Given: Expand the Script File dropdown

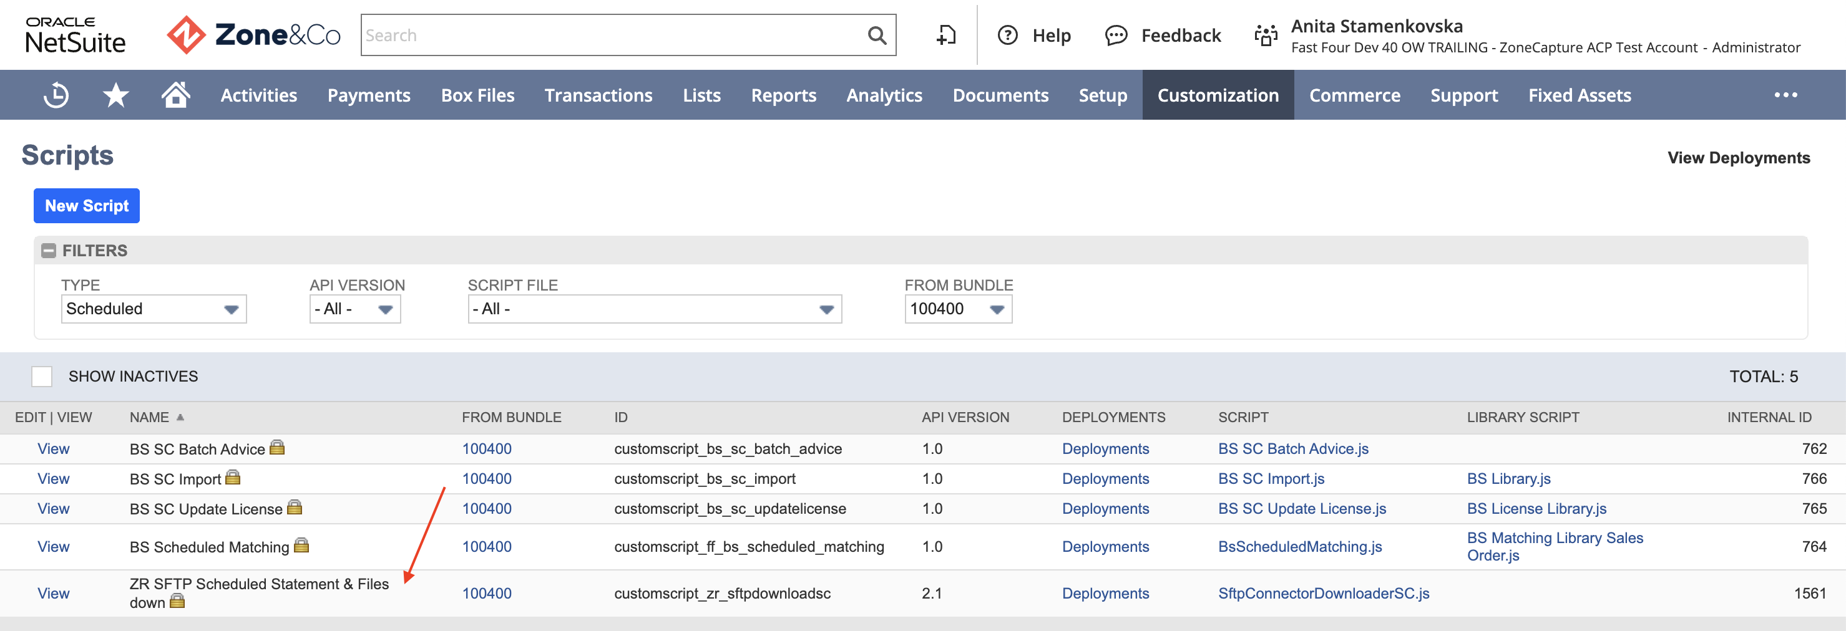Looking at the screenshot, I should 654,309.
